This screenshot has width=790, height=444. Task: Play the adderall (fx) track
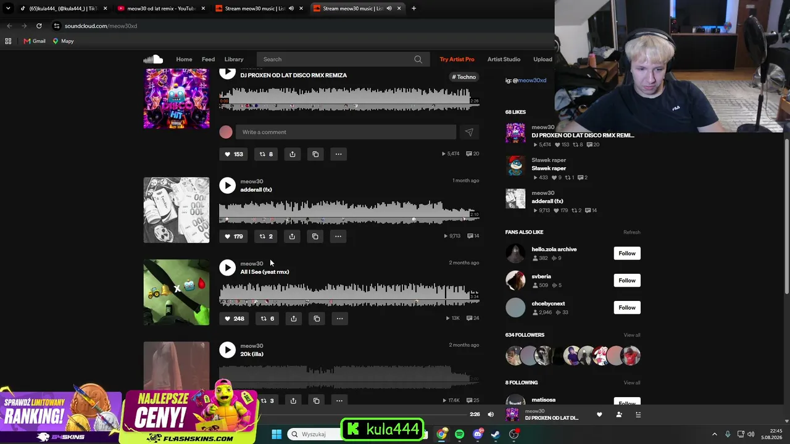(227, 186)
